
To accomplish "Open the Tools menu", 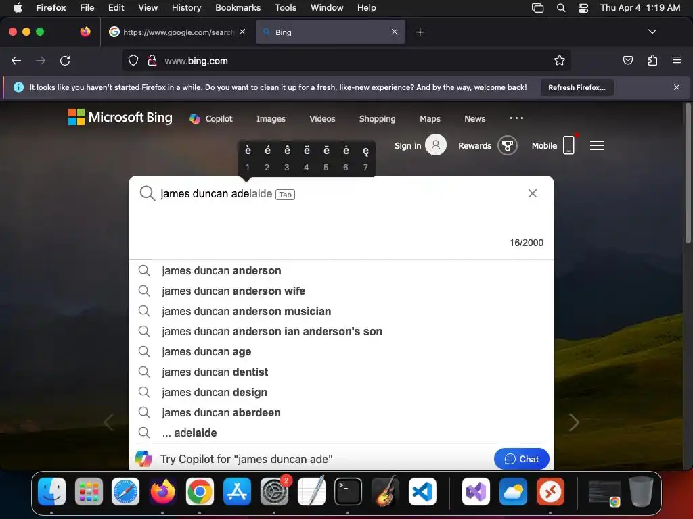I will [286, 7].
